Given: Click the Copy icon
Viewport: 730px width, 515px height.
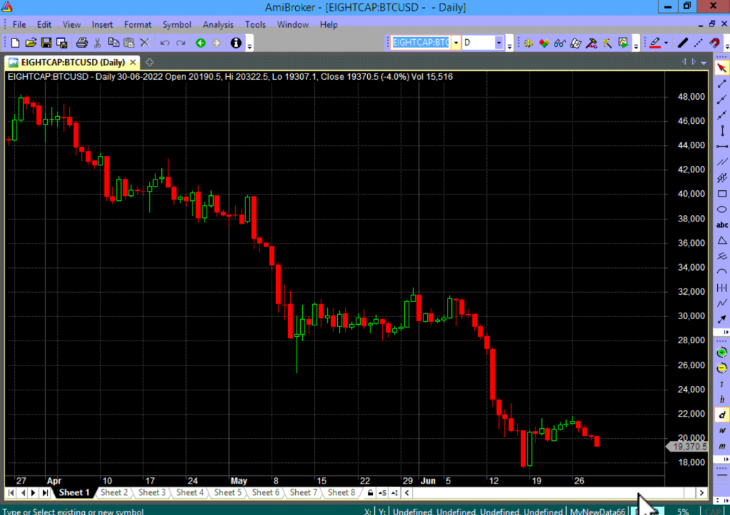Looking at the screenshot, I should tap(113, 43).
